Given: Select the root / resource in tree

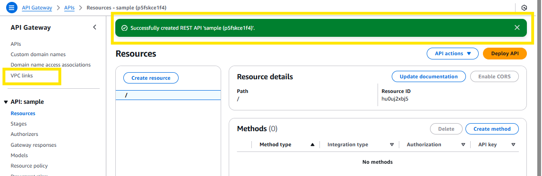Looking at the screenshot, I should coord(168,95).
